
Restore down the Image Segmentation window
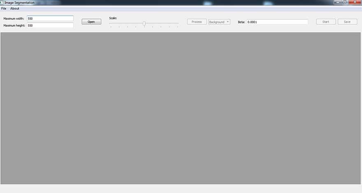[344, 2]
